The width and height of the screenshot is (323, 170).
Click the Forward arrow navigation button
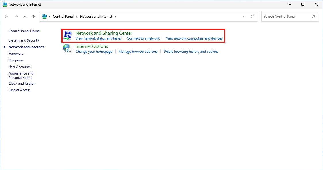pyautogui.click(x=16, y=17)
